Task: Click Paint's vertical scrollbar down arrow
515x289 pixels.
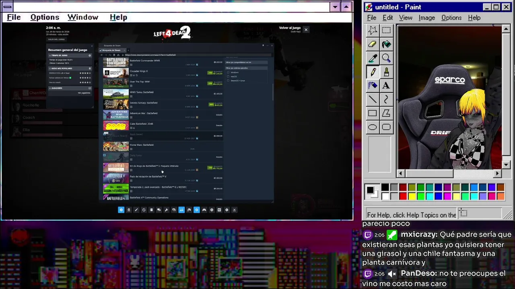Action: 506,165
